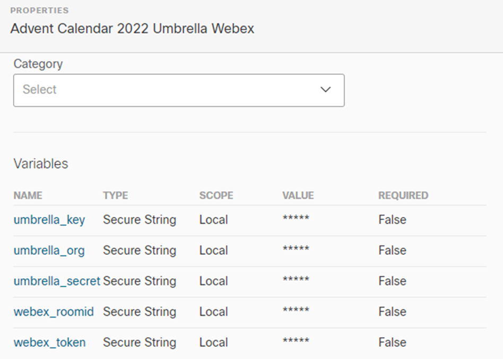This screenshot has width=503, height=359.
Task: Sort variables by NAME column header
Action: point(28,195)
